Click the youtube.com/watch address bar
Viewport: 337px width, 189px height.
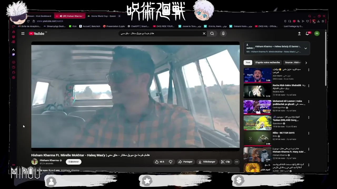point(50,21)
